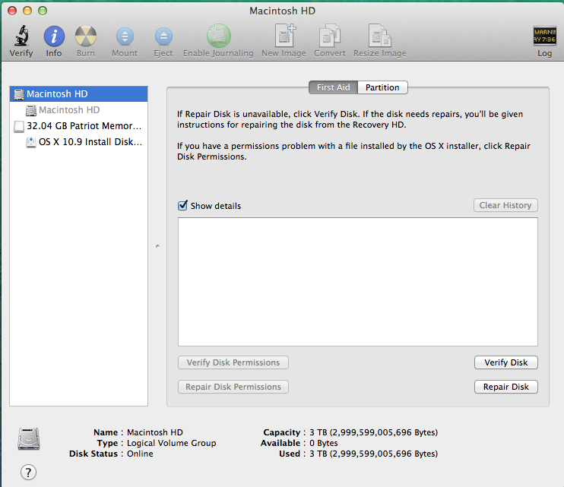The image size is (564, 487).
Task: Click the Name value Macintosh HD
Action: [x=154, y=432]
